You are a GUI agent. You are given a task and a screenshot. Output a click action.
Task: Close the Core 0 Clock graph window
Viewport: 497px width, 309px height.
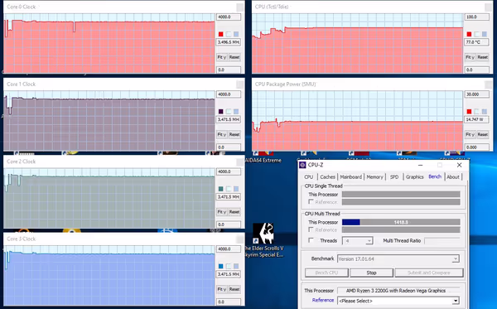click(240, 7)
